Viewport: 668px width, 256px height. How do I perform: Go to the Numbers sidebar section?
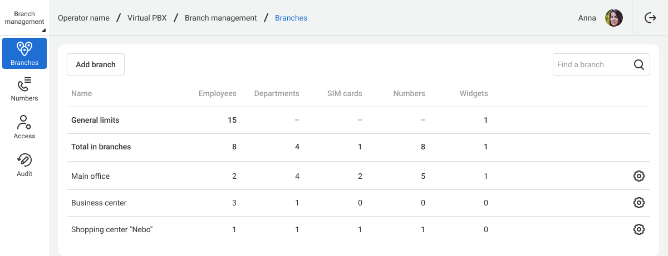click(24, 89)
